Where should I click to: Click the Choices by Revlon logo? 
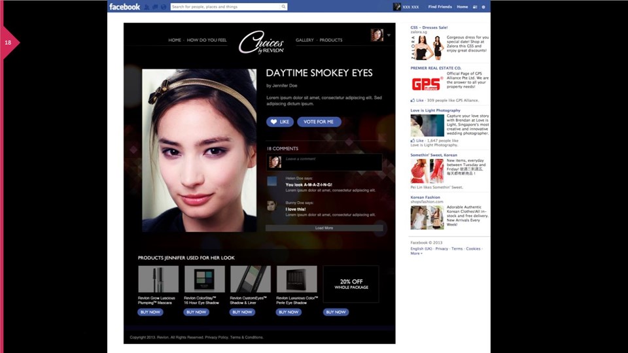pos(262,42)
